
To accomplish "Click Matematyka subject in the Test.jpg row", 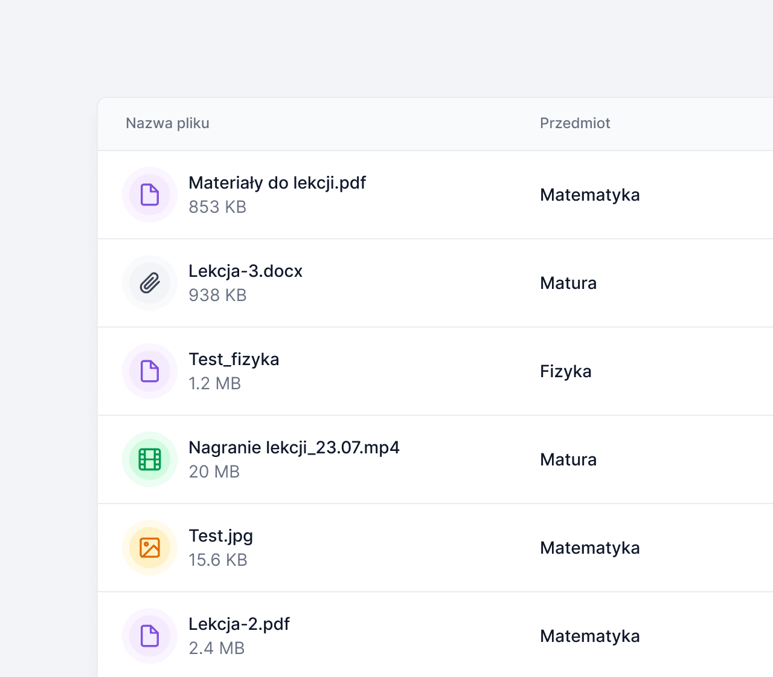I will pos(589,548).
